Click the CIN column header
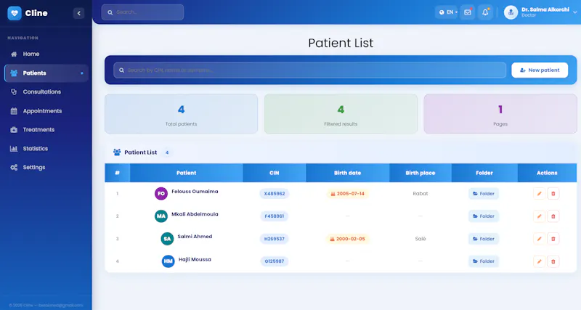Viewport: 581px width, 310px height. (x=275, y=173)
